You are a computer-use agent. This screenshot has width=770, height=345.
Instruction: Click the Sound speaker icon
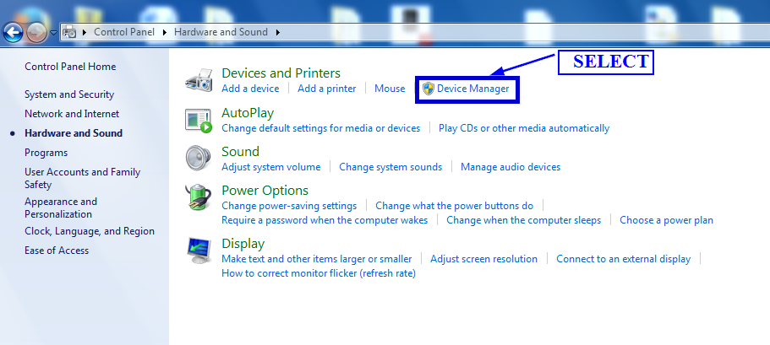point(198,159)
